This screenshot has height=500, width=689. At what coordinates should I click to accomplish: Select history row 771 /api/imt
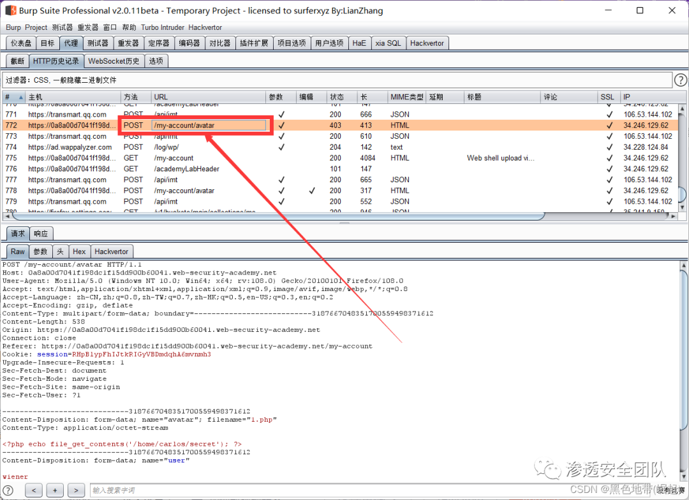point(340,115)
